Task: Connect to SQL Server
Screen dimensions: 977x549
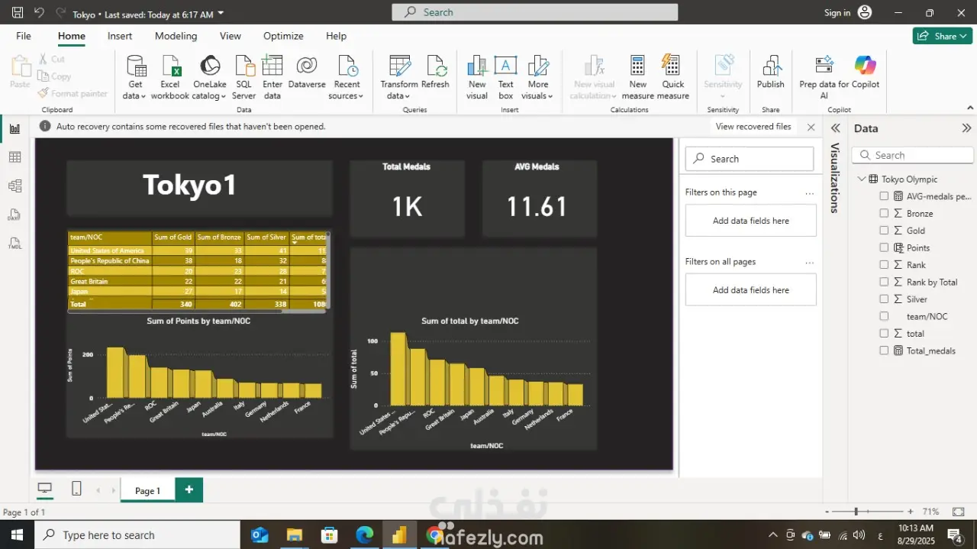Action: pos(244,77)
